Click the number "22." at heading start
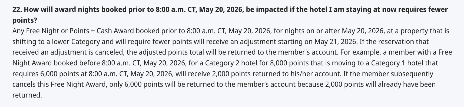Image resolution: width=464 pixels, height=107 pixels. 18,10
